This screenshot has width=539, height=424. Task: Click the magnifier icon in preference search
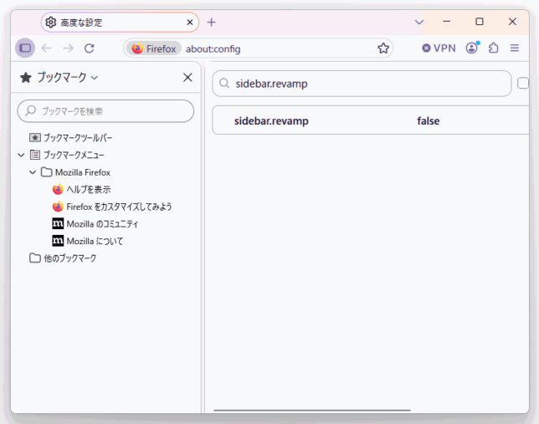224,83
